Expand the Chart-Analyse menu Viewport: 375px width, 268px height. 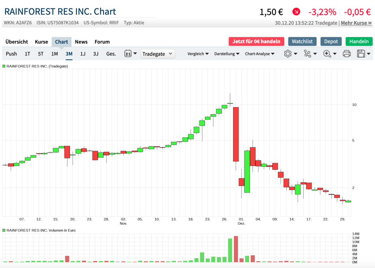click(x=260, y=54)
